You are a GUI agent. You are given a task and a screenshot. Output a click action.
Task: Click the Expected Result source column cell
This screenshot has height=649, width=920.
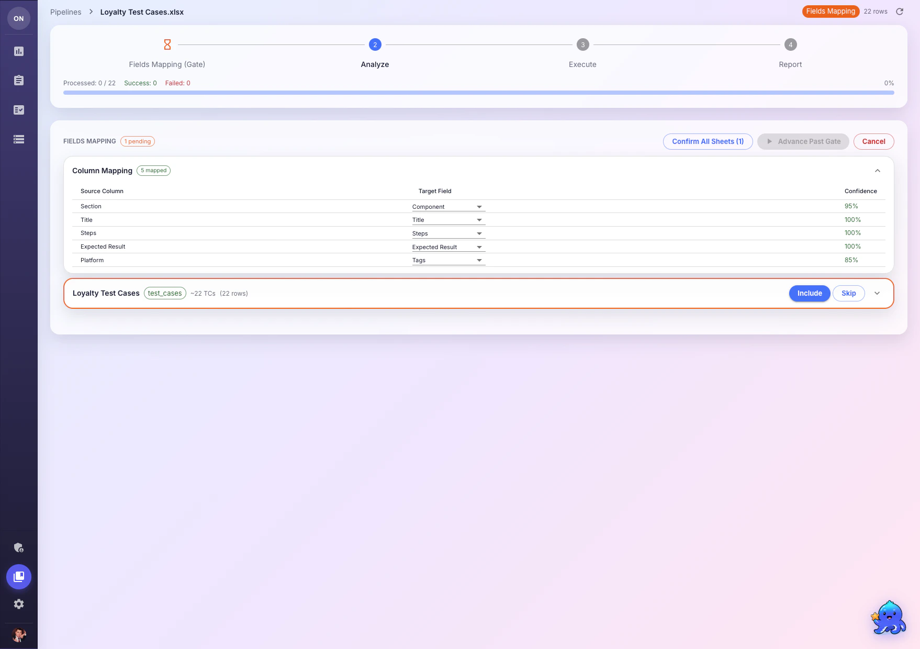coord(103,247)
